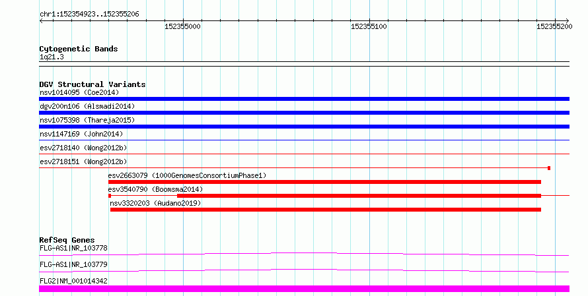This screenshot has height=296, width=588.
Task: Click the nsv1075398 (Thareja2015) label
Action: coord(87,120)
